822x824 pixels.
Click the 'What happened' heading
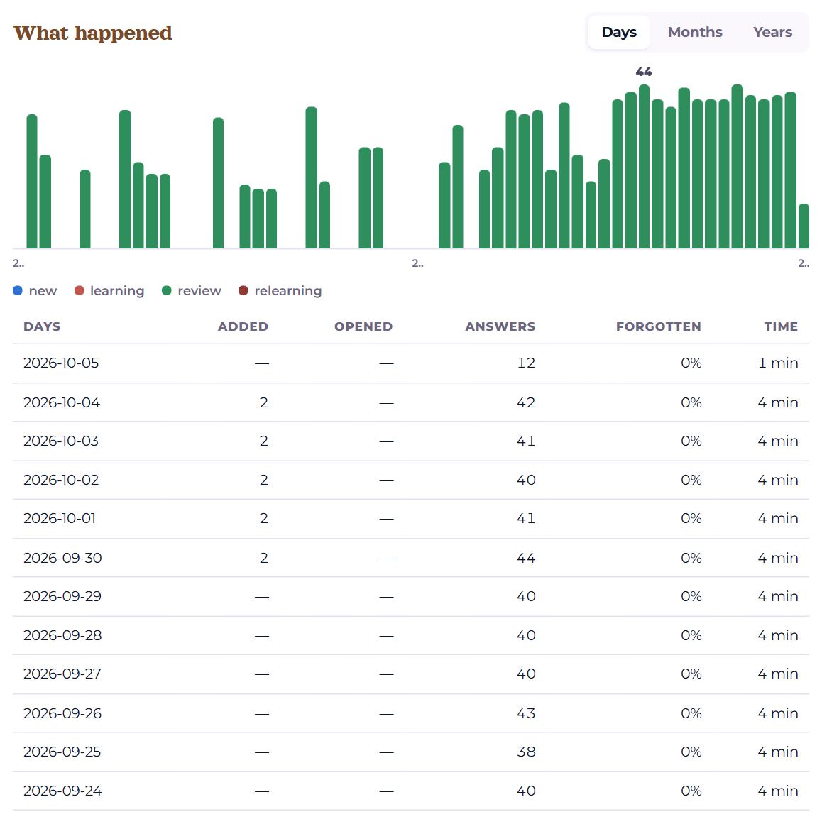coord(92,33)
